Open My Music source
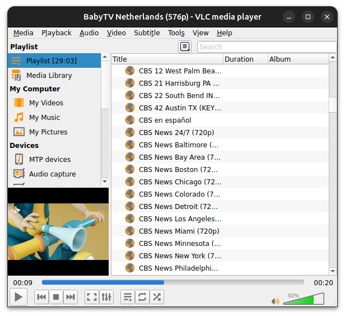This screenshot has height=316, width=345. 45,117
